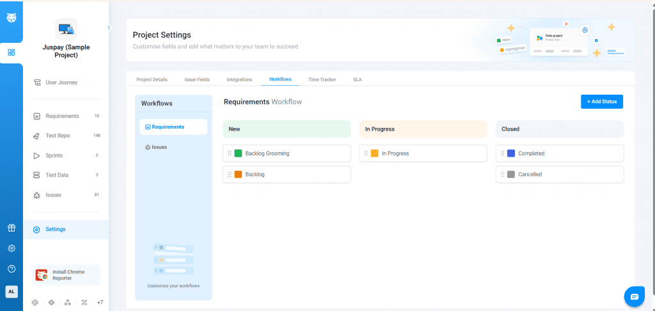Open Test Repo in the sidebar
Viewport: 655px width, 311px height.
point(57,136)
